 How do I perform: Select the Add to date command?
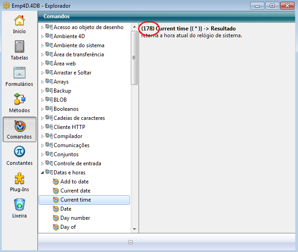tap(74, 182)
